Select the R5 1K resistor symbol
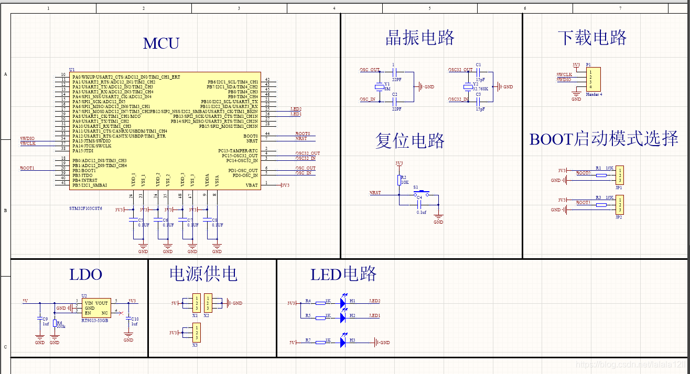This screenshot has width=690, height=374. click(320, 317)
